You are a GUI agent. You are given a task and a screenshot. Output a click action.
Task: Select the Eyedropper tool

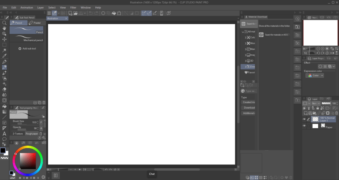click(4, 56)
